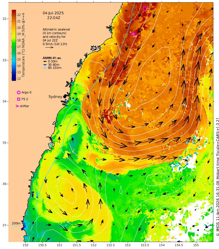Click the "200m" depth label
Image resolution: width=219 pixels, height=249 pixels.
click(x=16, y=224)
